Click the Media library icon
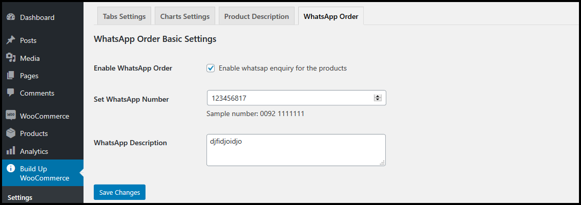581x205 pixels. coord(11,58)
